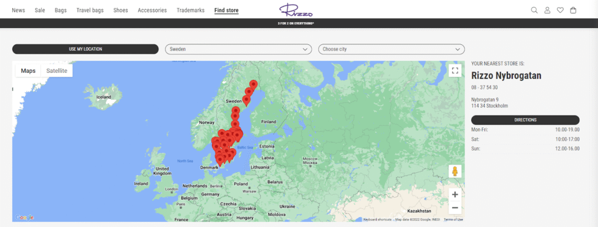The image size is (598, 227).
Task: Click the Rizzo logo
Action: [x=296, y=10]
